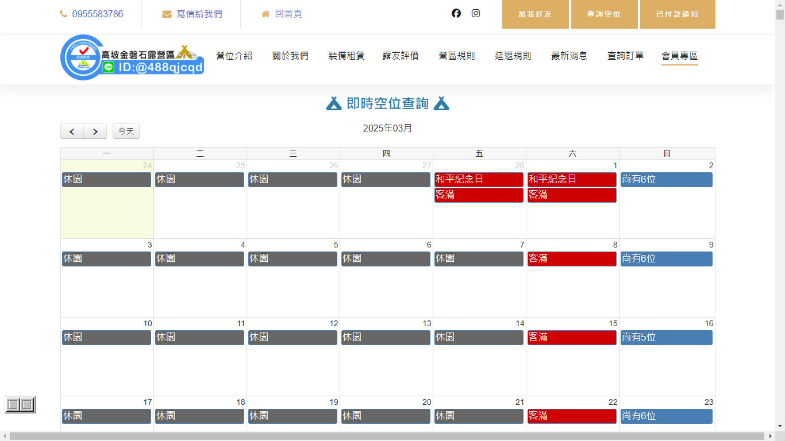This screenshot has width=785, height=441.
Task: Open 裝備租賃 menu item
Action: [347, 56]
